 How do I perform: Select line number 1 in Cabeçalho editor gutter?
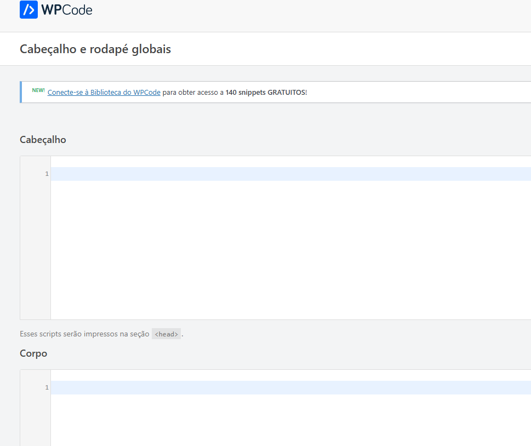[47, 174]
